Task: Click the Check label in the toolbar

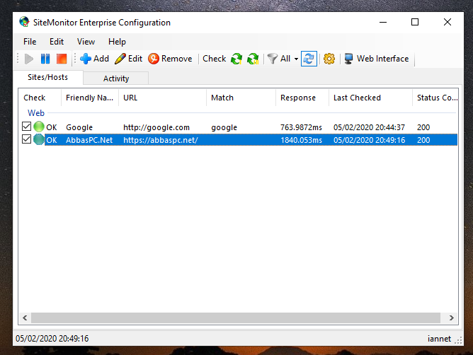Action: click(x=214, y=59)
